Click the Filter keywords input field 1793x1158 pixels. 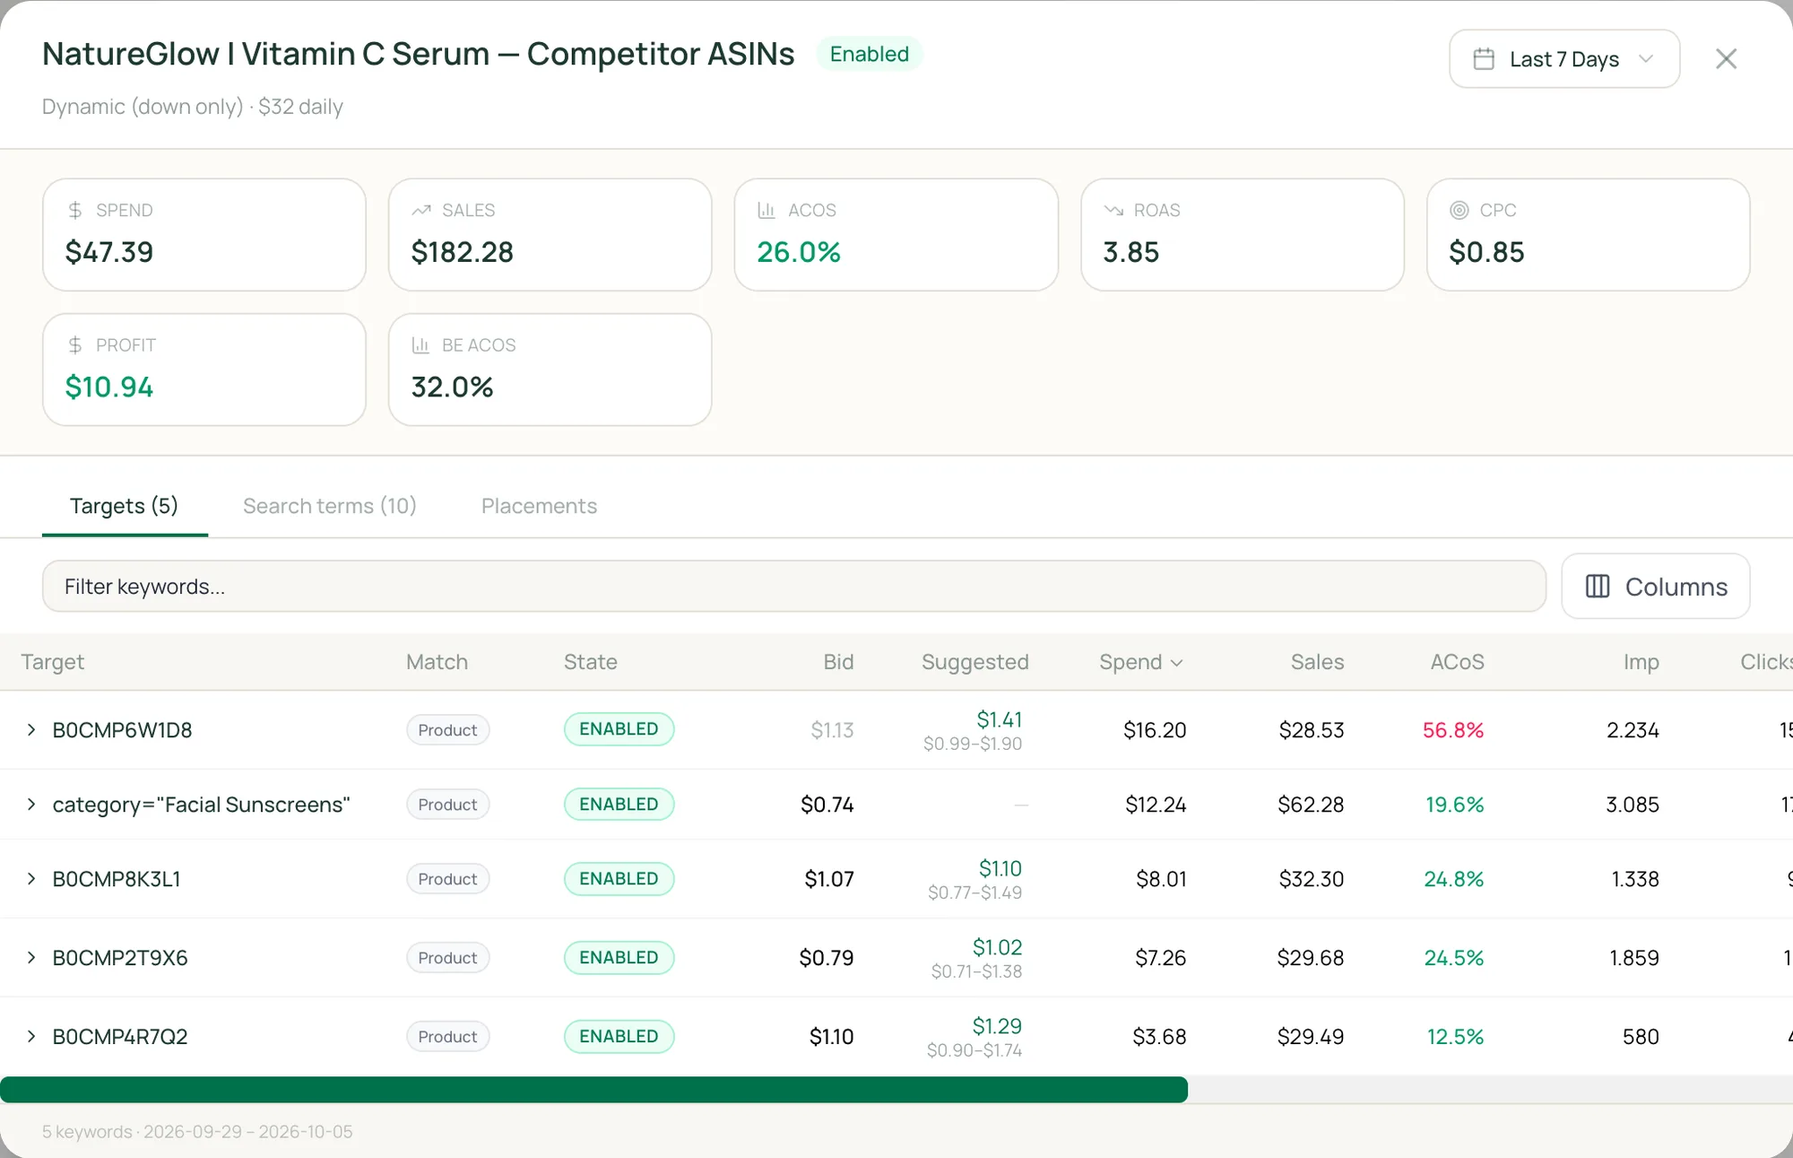click(x=793, y=587)
